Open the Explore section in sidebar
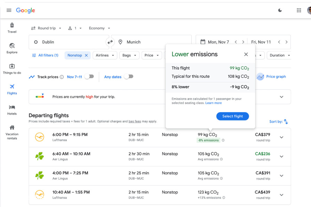This screenshot has height=207, width=311. point(12,48)
